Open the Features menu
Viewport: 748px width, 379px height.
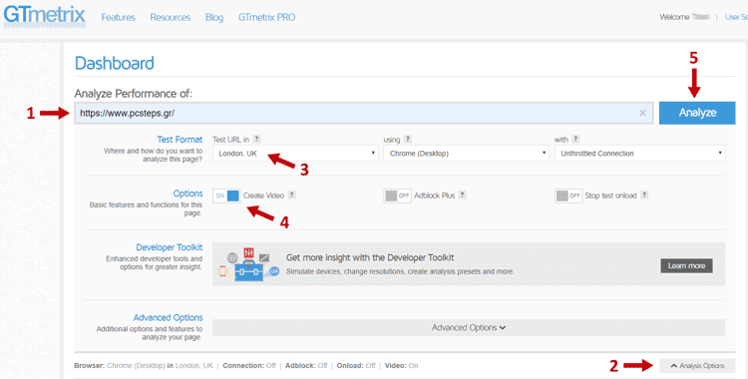coord(119,17)
